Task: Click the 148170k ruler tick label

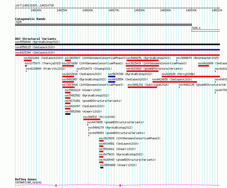Action: pos(114,10)
